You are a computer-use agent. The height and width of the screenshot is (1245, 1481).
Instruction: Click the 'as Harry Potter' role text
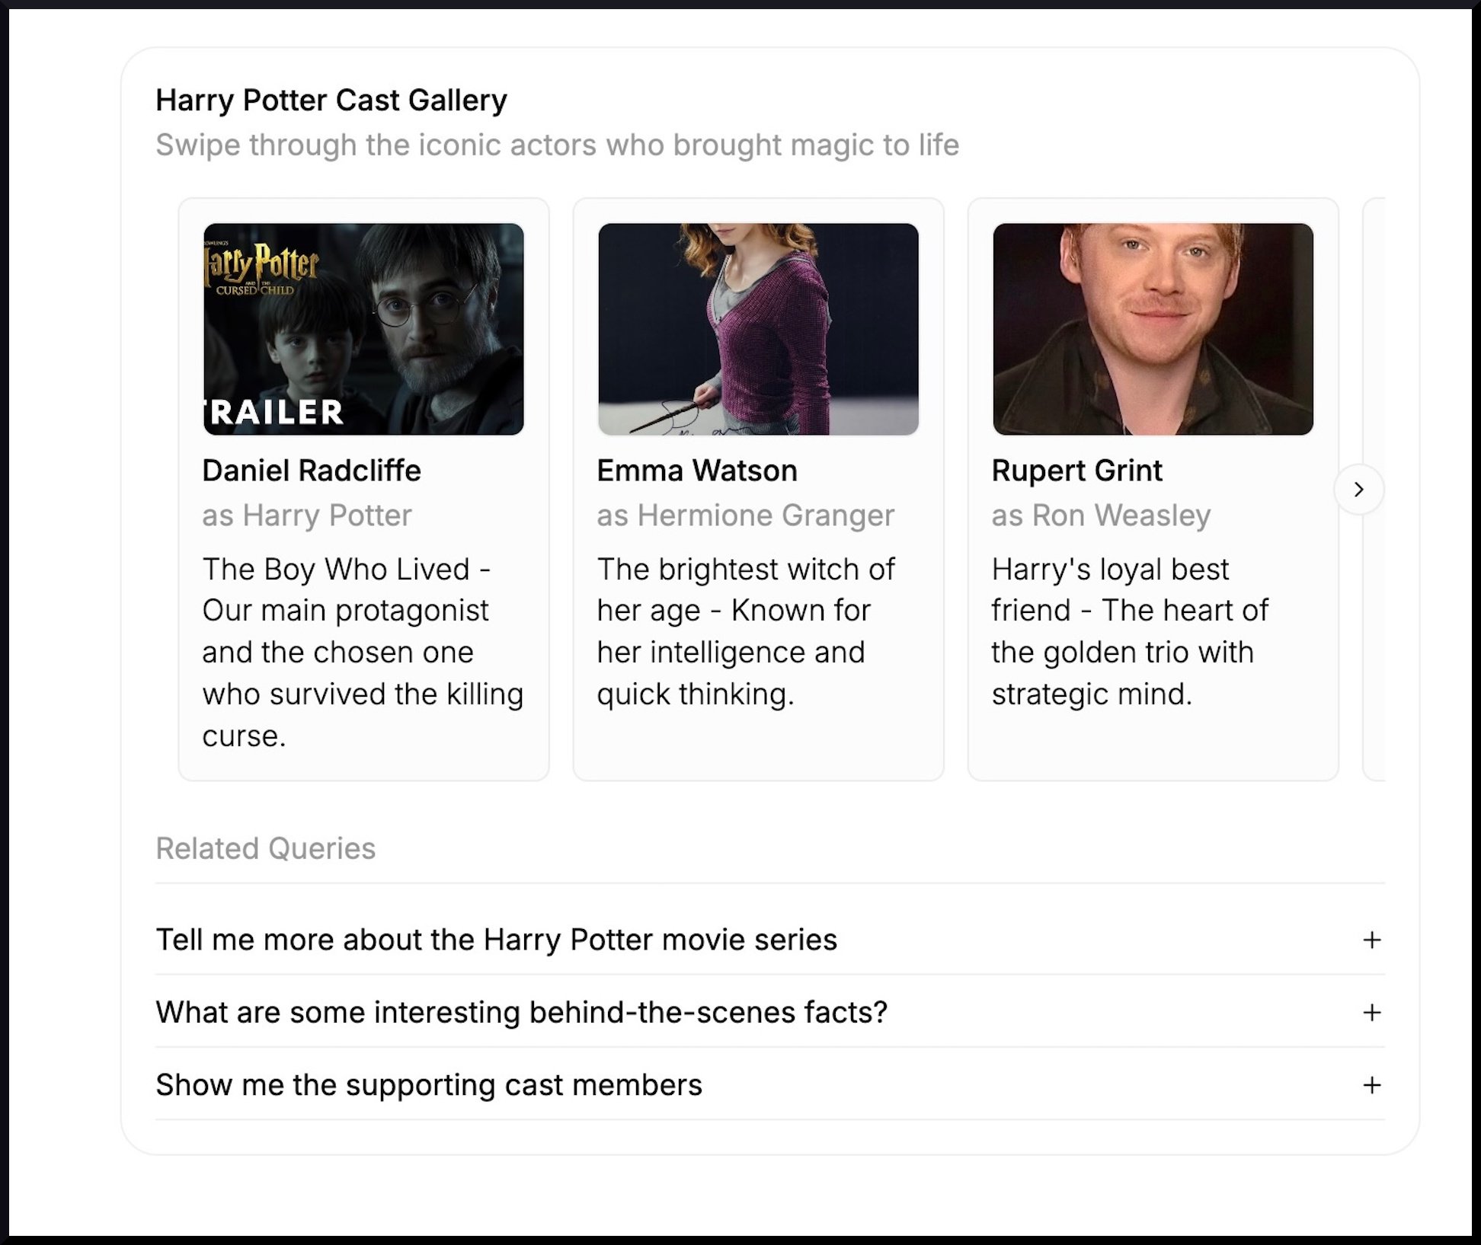coord(307,516)
